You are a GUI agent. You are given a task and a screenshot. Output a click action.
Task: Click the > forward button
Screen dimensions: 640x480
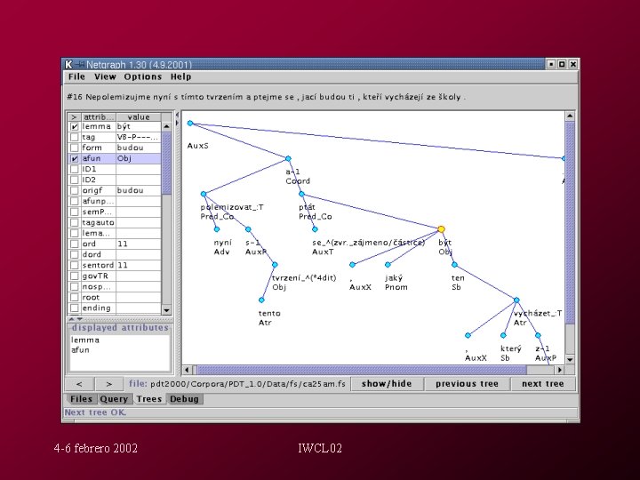tap(108, 384)
